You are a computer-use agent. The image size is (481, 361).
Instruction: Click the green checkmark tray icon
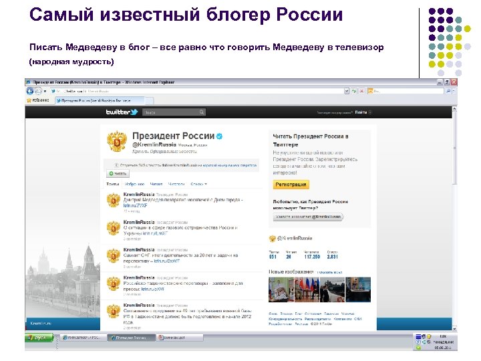point(418,348)
